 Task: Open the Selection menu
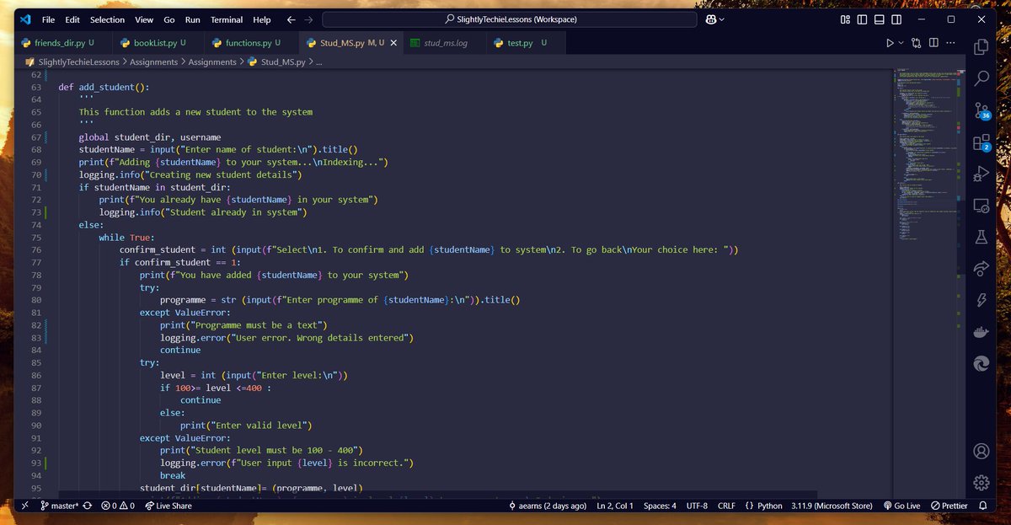pos(107,19)
